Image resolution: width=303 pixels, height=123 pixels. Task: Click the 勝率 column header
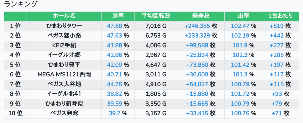118,16
